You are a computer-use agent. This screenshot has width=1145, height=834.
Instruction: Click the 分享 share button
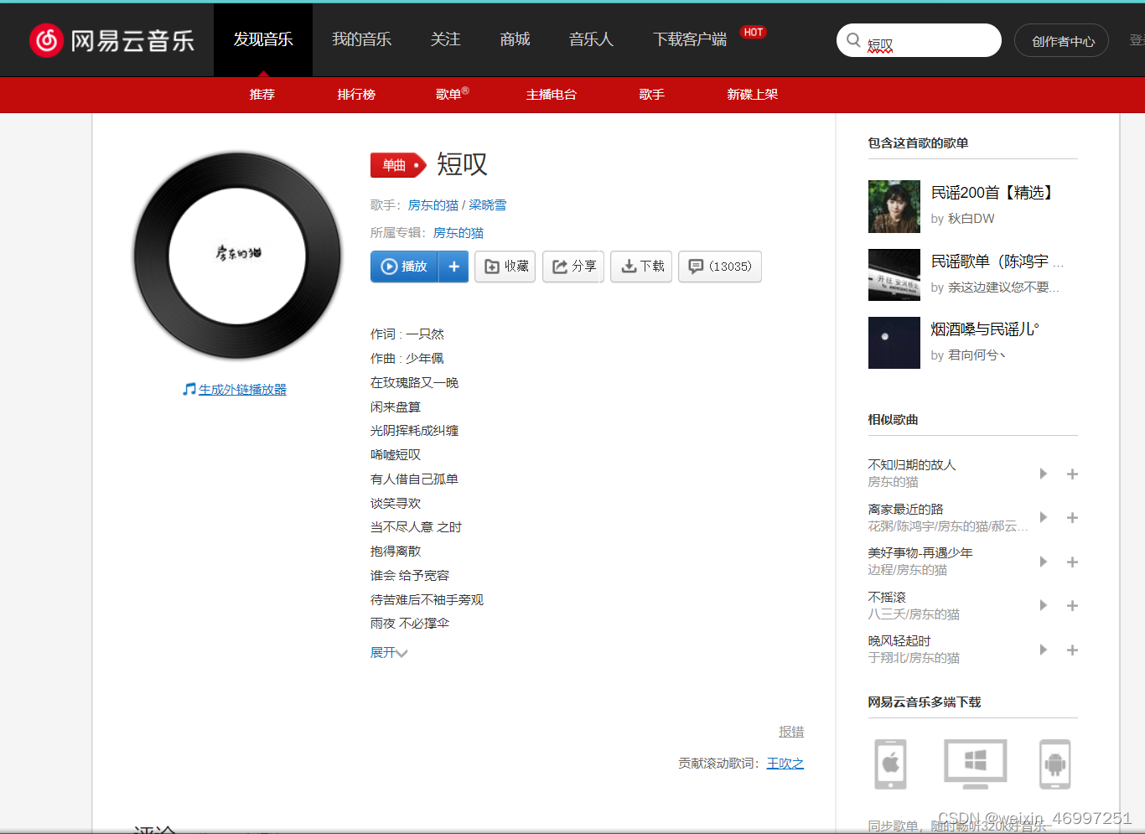click(x=573, y=267)
